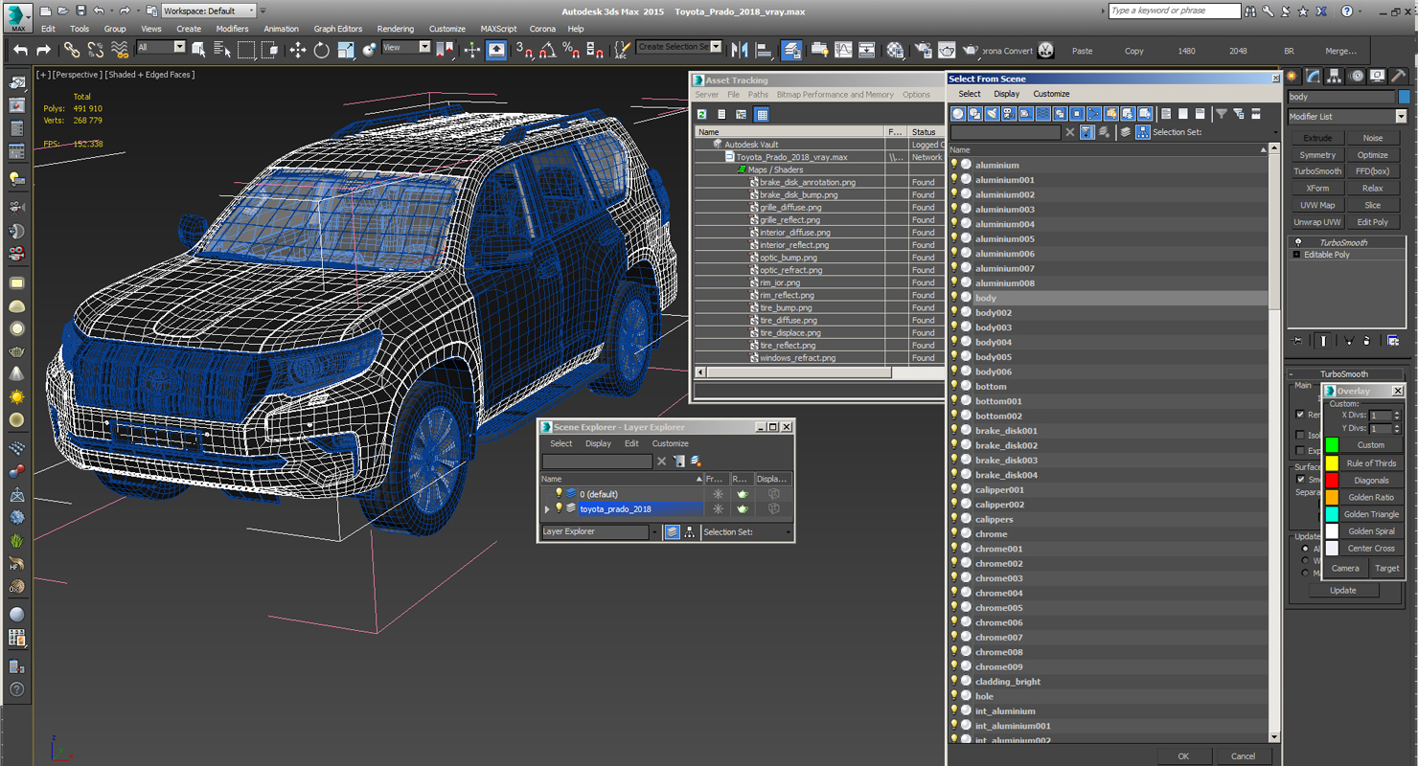
Task: Click the OK button in Select From Scene
Action: (1183, 755)
